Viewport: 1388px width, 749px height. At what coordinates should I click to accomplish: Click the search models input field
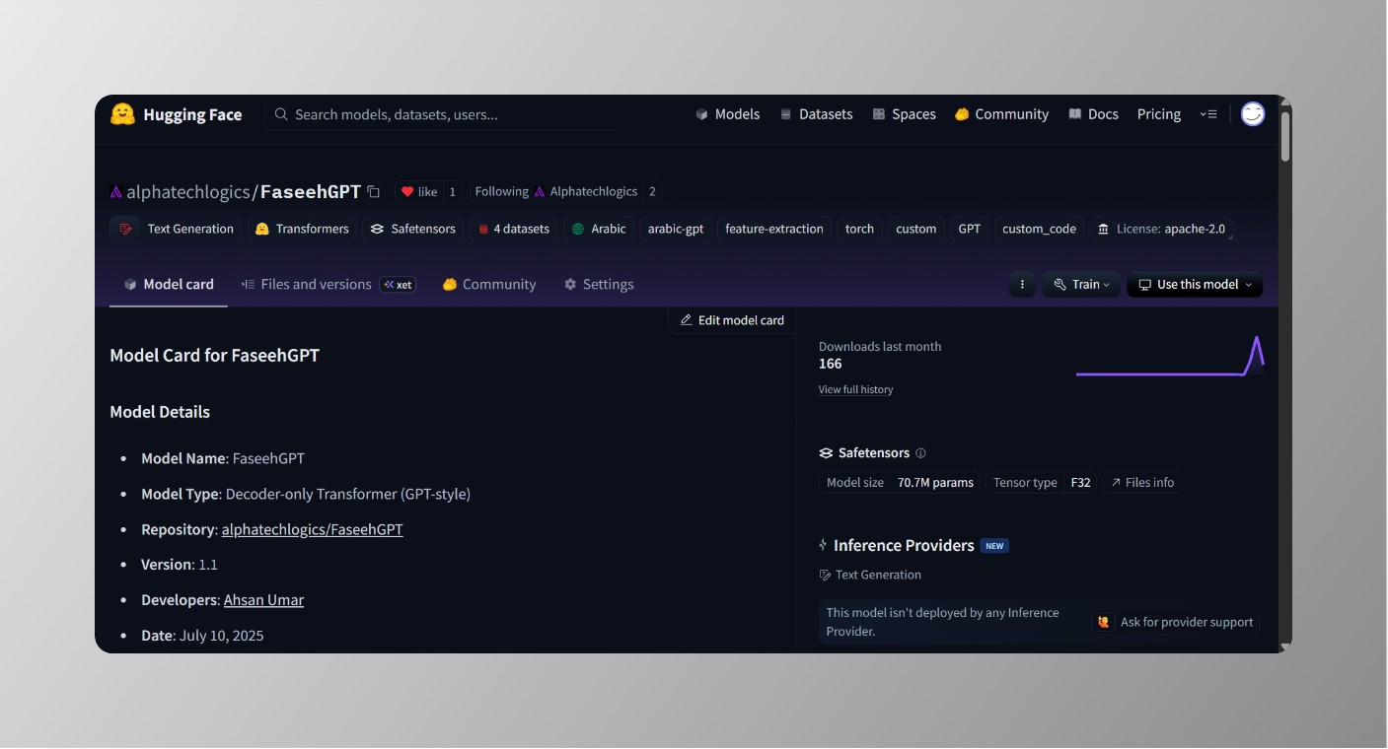click(444, 114)
